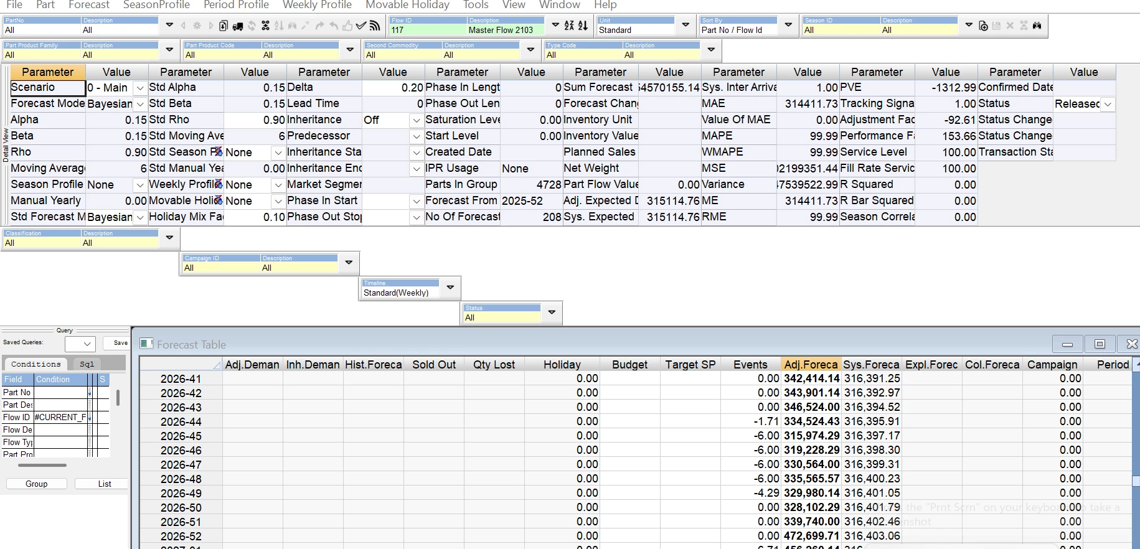
Task: Click the A-Z/Z-A sort icon beside Flow ID
Action: tap(570, 26)
